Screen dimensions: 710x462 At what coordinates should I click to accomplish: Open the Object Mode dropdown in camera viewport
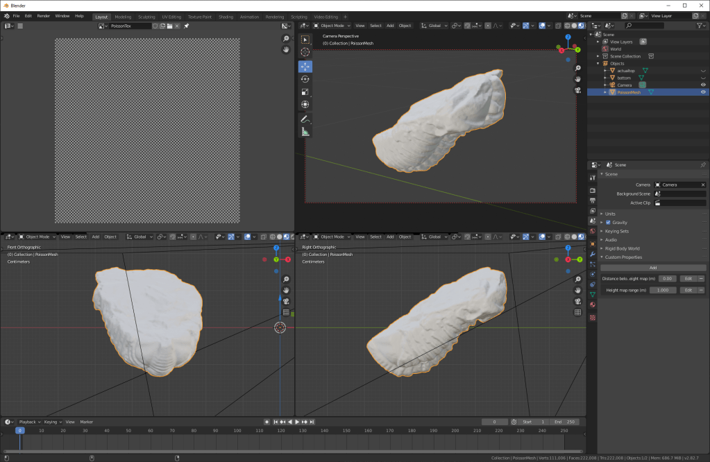click(x=332, y=26)
